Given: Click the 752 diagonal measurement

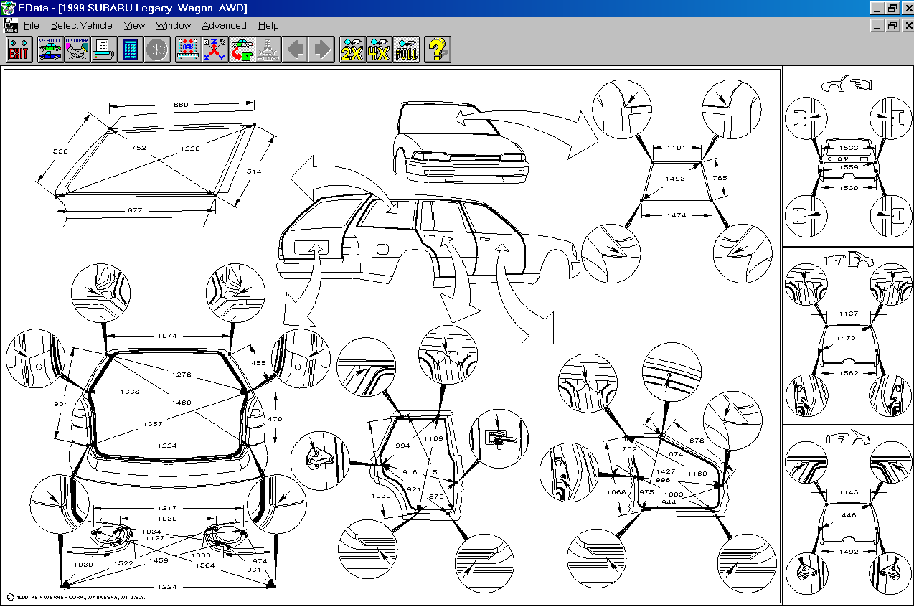Looking at the screenshot, I should tap(138, 148).
